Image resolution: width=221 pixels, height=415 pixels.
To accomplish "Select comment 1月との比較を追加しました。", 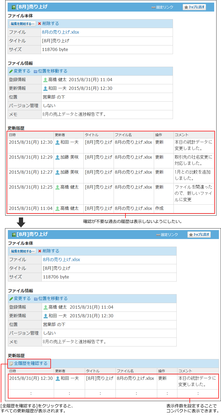I will [193, 175].
